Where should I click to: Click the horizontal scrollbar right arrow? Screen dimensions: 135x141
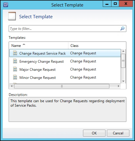pos(119,86)
